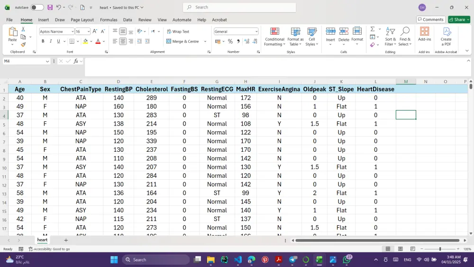The width and height of the screenshot is (474, 267).
Task: Click the Save icon in title bar
Action: (x=50, y=7)
